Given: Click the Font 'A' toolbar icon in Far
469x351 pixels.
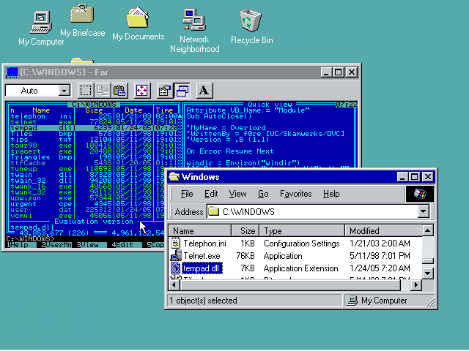Looking at the screenshot, I should (204, 91).
